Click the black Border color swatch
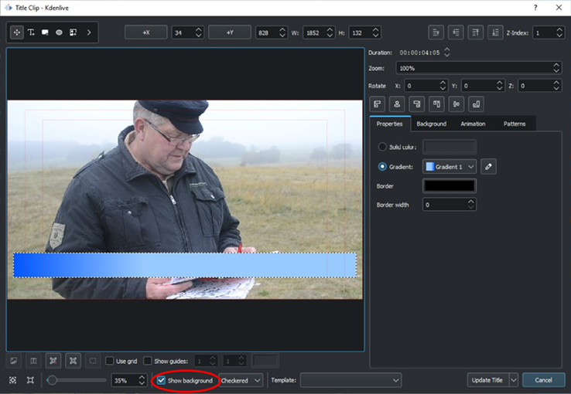 tap(450, 185)
